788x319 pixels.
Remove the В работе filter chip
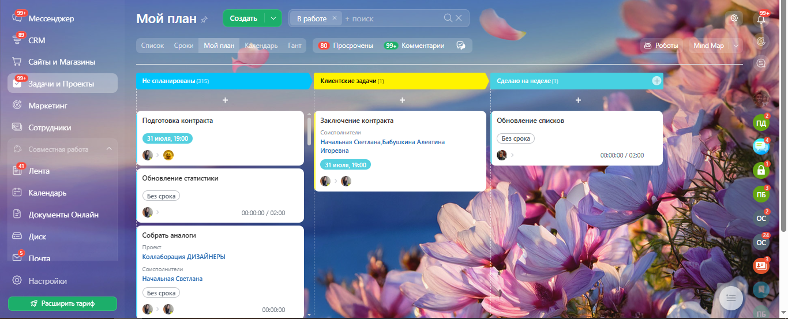tap(334, 18)
